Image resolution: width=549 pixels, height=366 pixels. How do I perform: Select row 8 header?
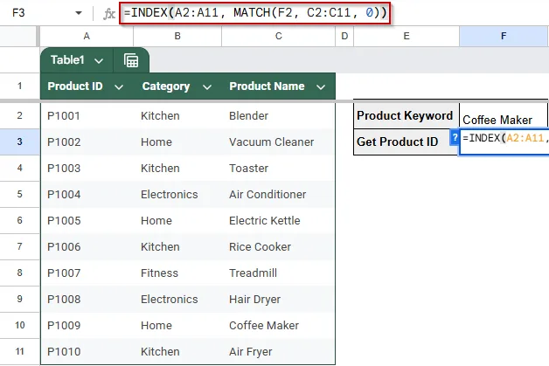[19, 273]
